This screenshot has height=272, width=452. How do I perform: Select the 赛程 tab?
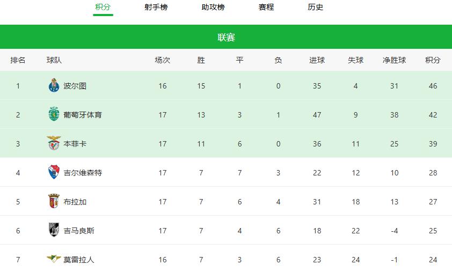tap(266, 7)
